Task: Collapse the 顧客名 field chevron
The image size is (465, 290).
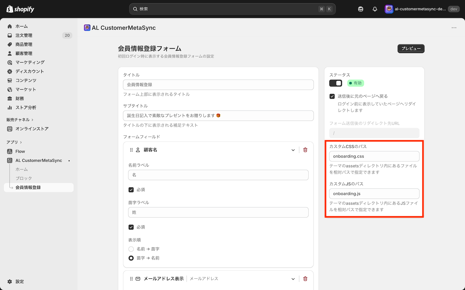Action: click(x=293, y=150)
